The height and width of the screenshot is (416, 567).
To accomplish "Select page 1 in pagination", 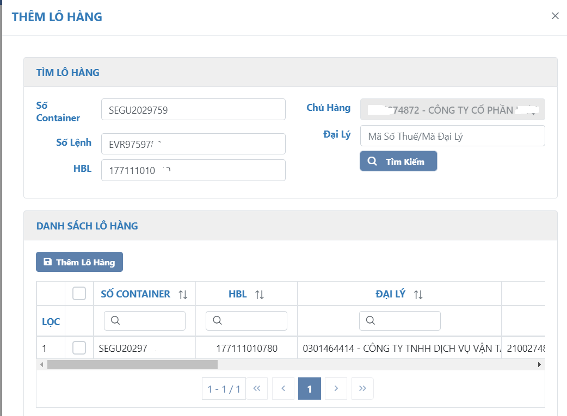I will coord(310,388).
